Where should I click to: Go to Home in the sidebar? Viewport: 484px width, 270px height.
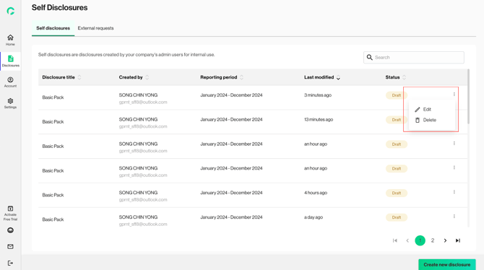[x=10, y=40]
